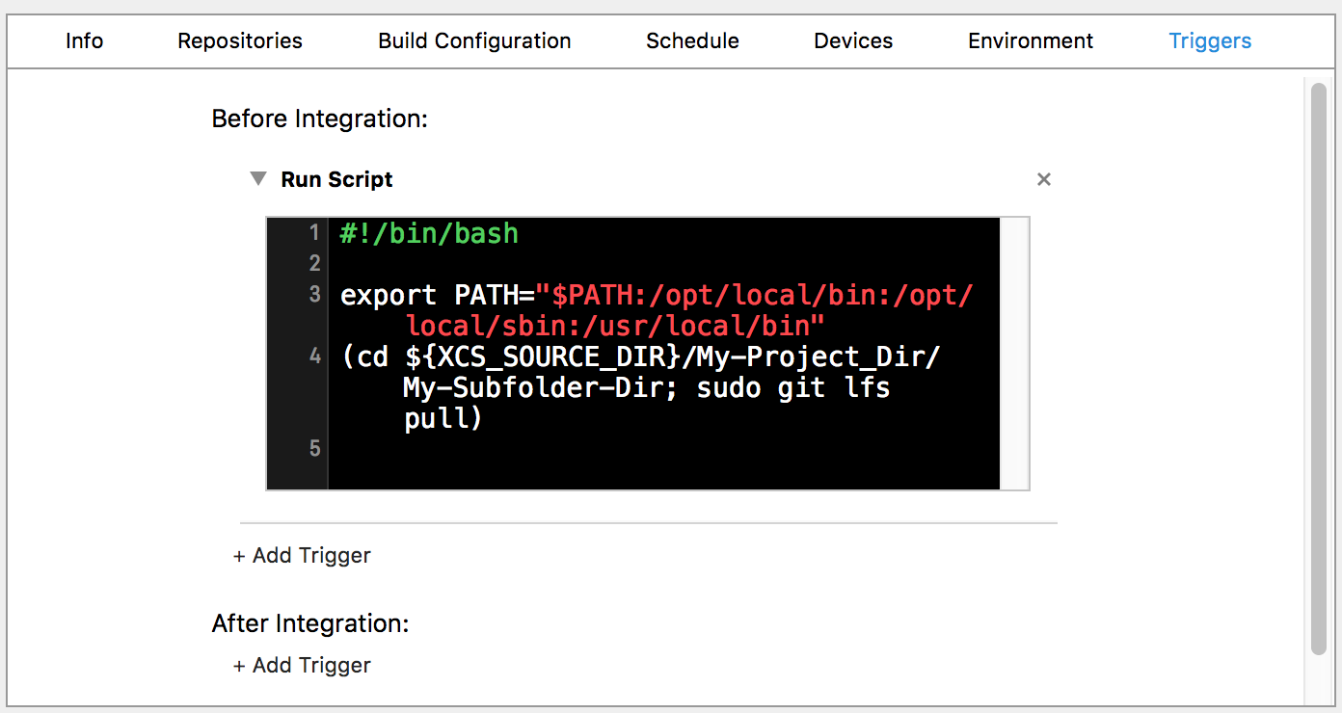Click the script editor's white scroll strip
1342x713 pixels.
point(1014,353)
